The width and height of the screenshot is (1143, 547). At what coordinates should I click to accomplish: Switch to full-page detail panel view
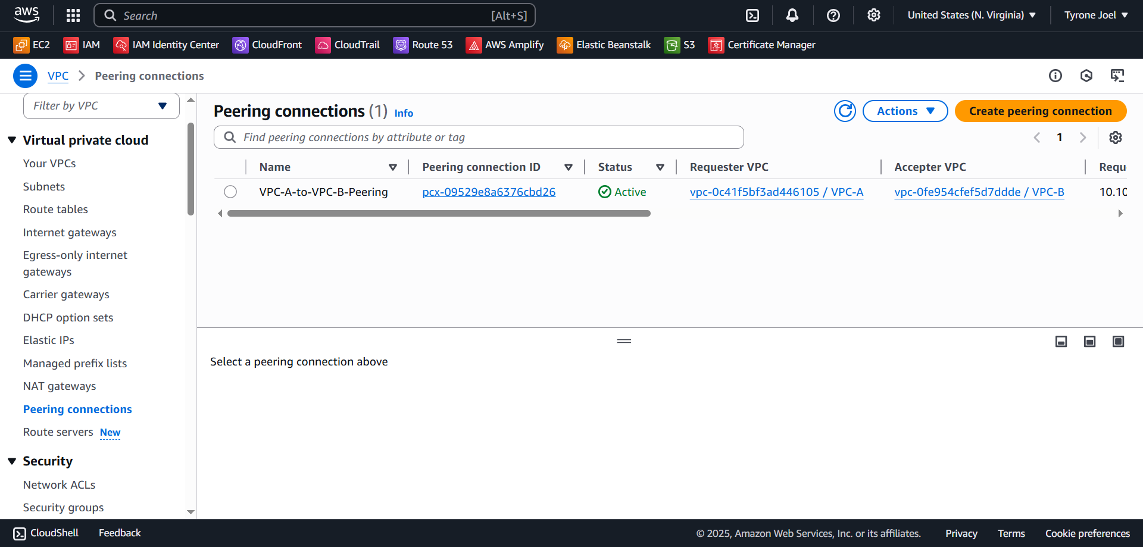1119,341
